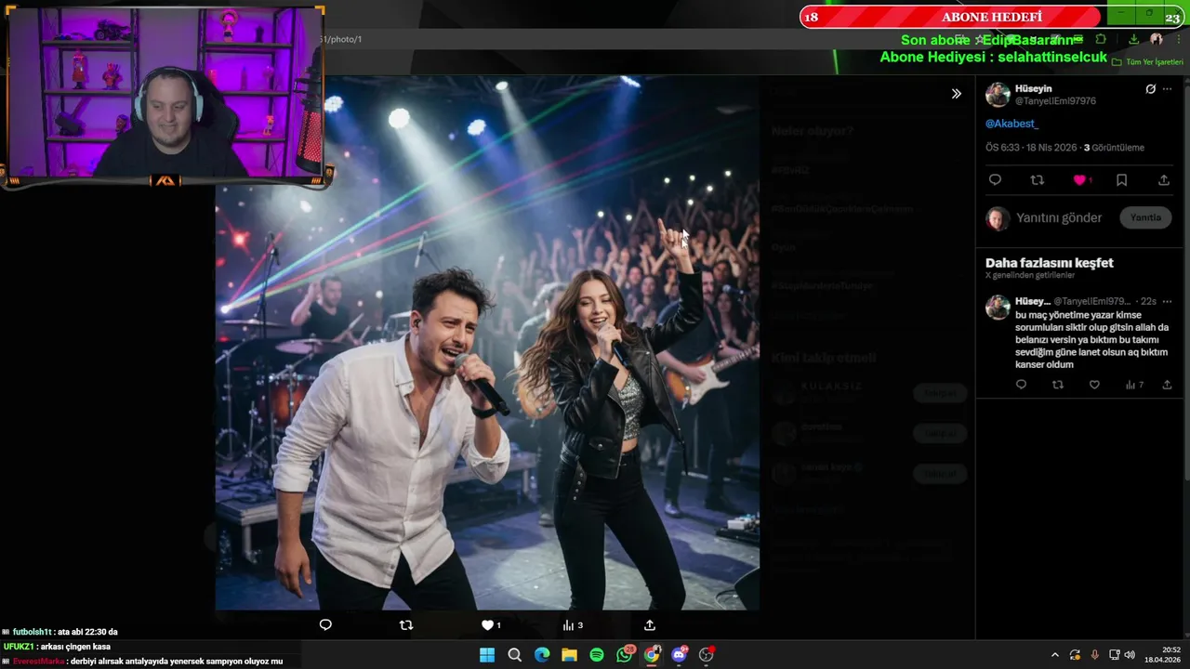Click the share icon in the main post's action row
Viewport: 1190px width, 669px height.
point(1164,180)
